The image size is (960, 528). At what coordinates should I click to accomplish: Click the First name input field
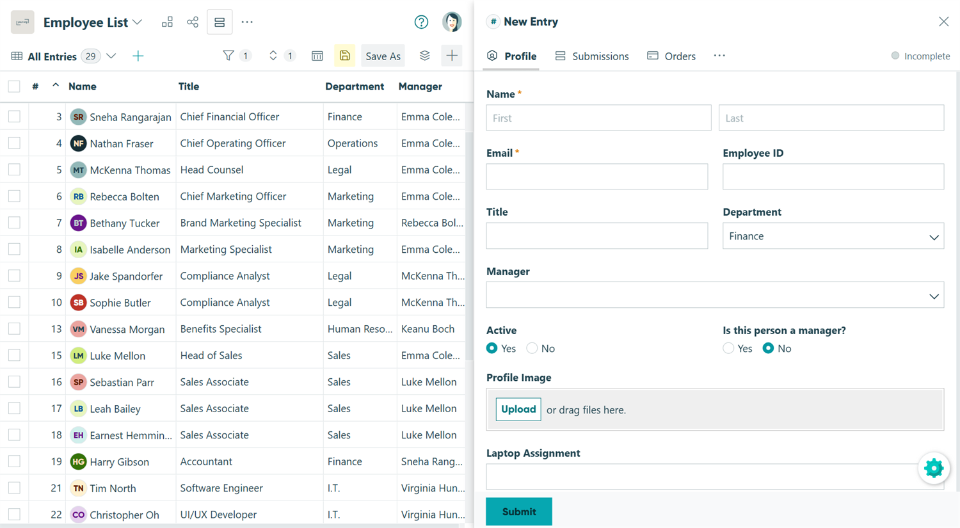[x=598, y=118]
